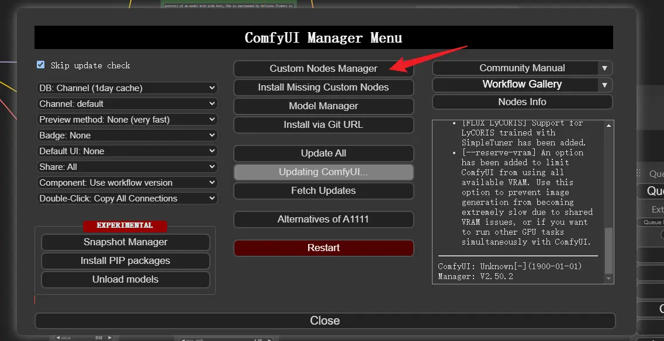Screen dimensions: 664x341
Task: Expand the Community Manual arrow menu
Action: coord(605,68)
